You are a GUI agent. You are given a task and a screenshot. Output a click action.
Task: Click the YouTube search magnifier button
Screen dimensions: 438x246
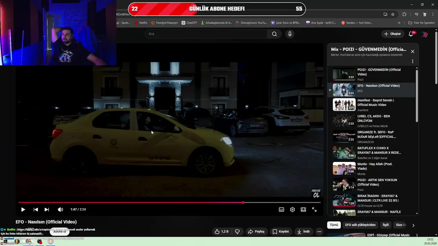[274, 34]
